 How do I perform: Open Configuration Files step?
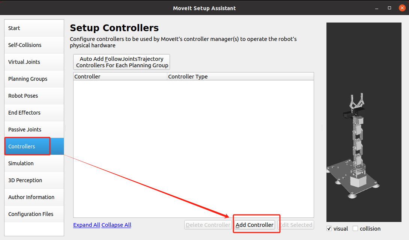(34, 214)
